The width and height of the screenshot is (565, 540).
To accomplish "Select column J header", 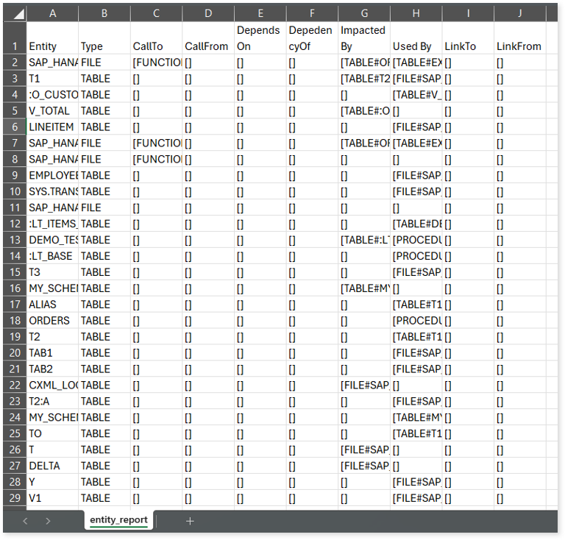I will [519, 13].
